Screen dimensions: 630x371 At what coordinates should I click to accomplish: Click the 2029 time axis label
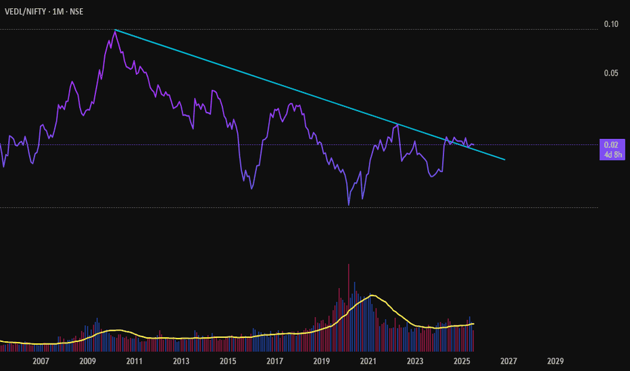(x=555, y=361)
